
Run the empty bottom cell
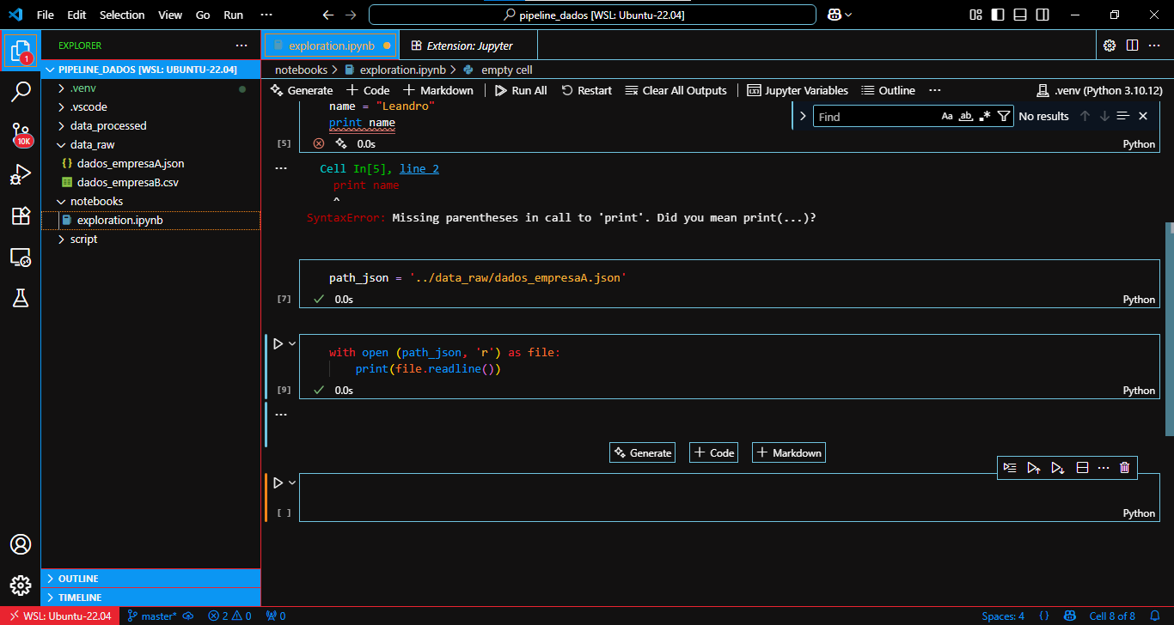tap(278, 482)
